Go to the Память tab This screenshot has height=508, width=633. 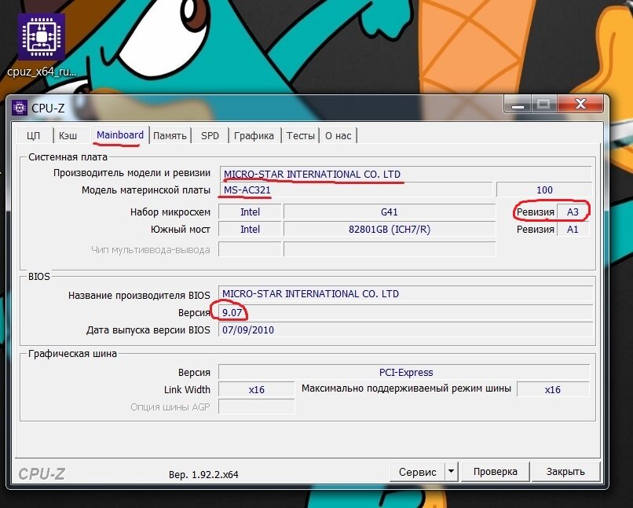(170, 135)
